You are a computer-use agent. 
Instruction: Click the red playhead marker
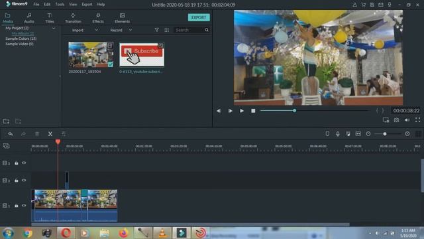[x=58, y=141]
